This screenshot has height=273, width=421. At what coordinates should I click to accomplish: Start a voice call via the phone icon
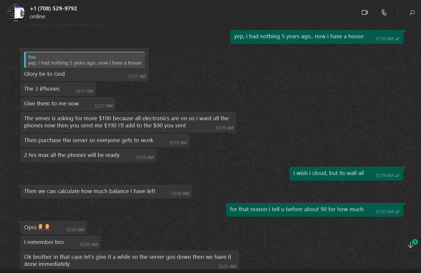coord(384,13)
